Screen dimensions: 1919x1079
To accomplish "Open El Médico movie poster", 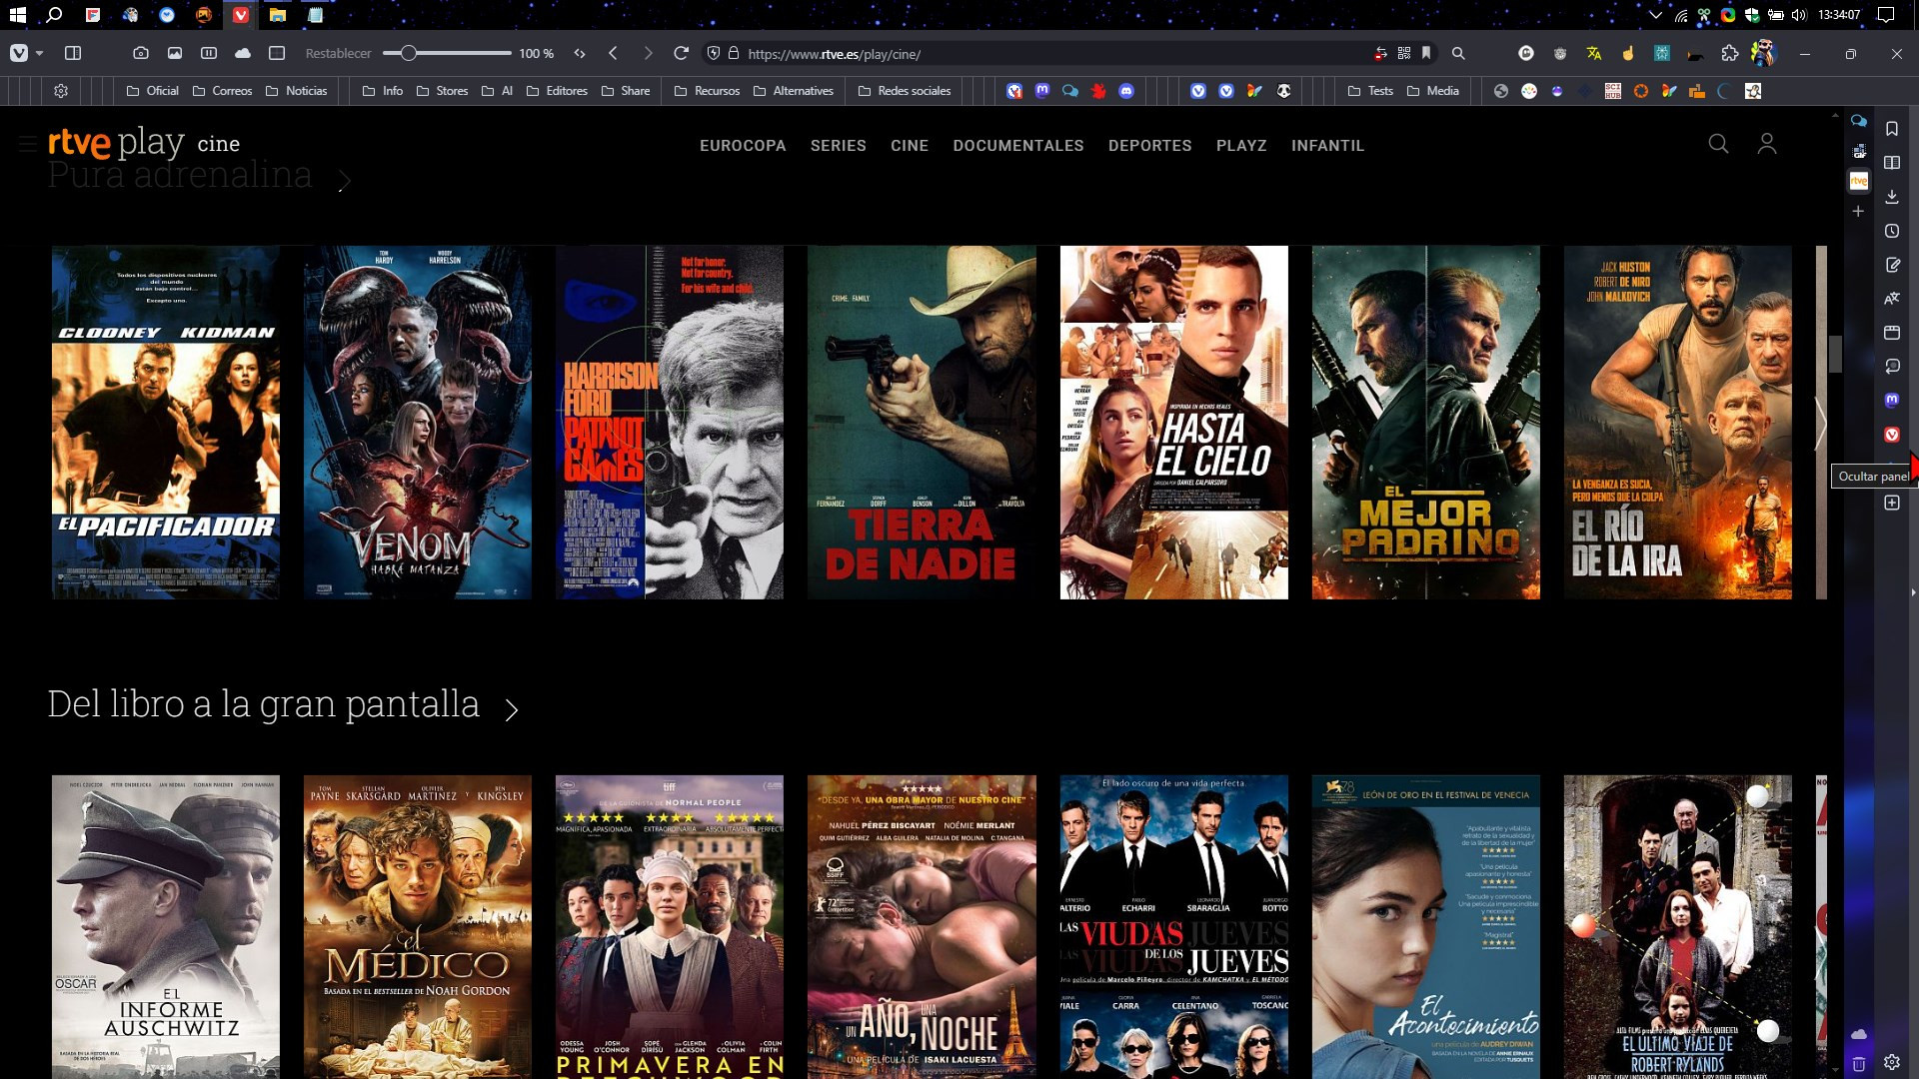I will pyautogui.click(x=418, y=927).
